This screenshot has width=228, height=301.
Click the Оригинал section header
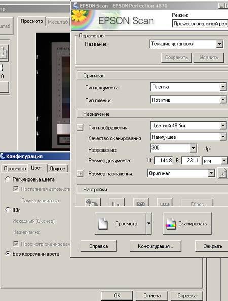153,76
